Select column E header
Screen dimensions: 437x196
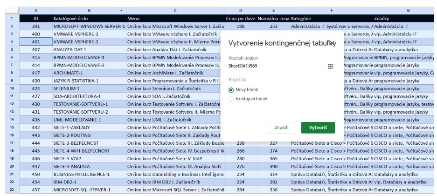tap(273, 11)
